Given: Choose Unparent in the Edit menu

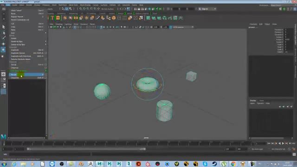Looking at the screenshot, I should tap(15, 77).
